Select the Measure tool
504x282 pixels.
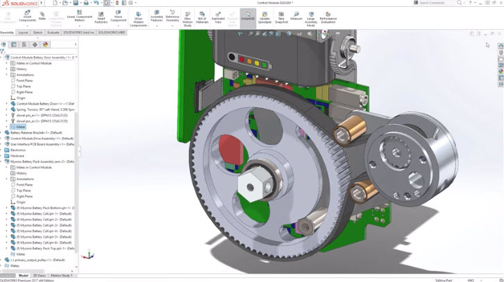[x=296, y=16]
